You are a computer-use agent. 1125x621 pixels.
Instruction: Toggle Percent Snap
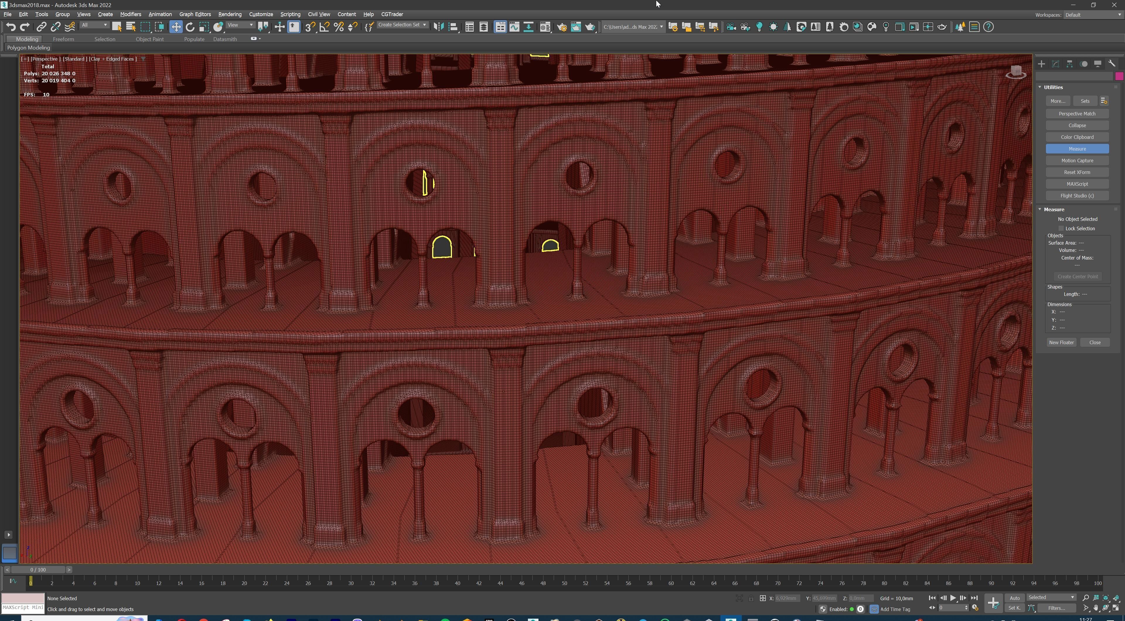point(338,27)
